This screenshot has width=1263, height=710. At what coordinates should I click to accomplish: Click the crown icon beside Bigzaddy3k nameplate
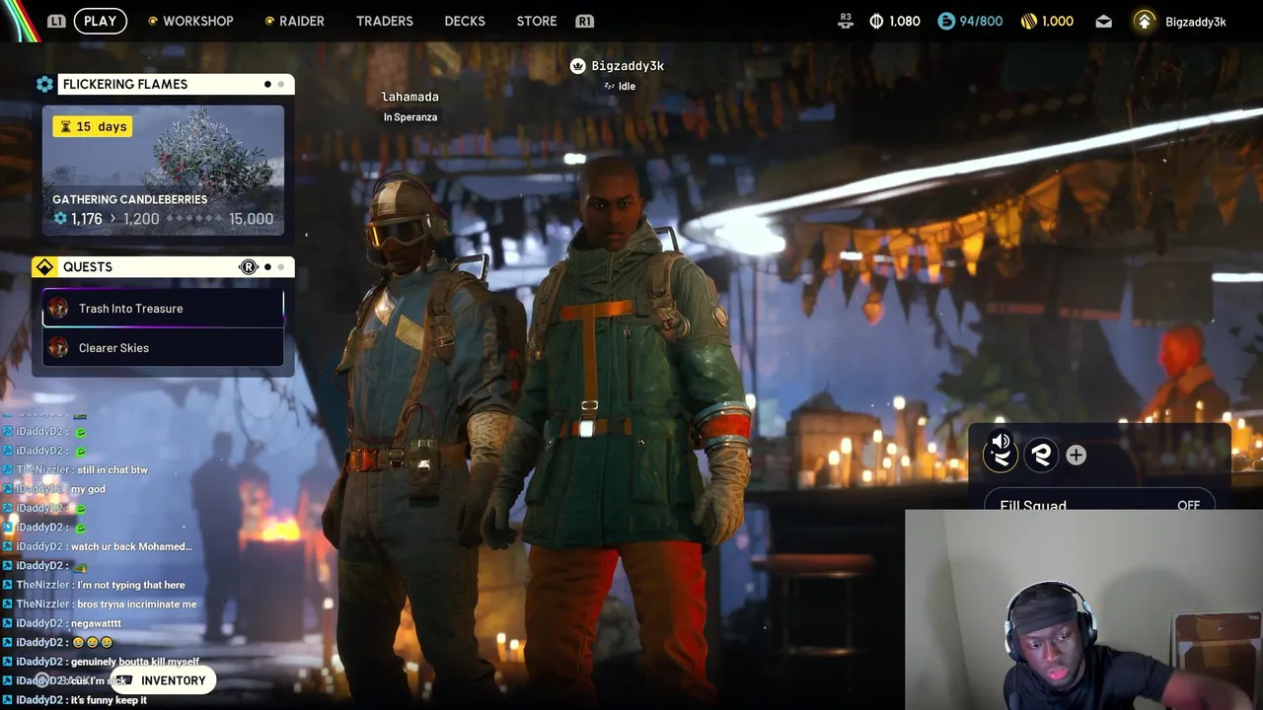click(578, 66)
